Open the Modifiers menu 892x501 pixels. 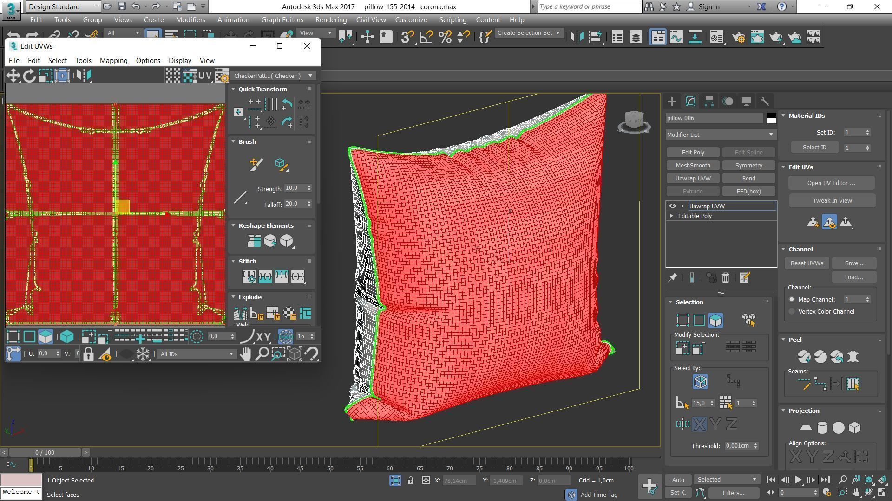point(190,20)
